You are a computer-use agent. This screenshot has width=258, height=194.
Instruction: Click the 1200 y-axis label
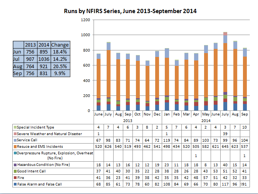coord(85,20)
